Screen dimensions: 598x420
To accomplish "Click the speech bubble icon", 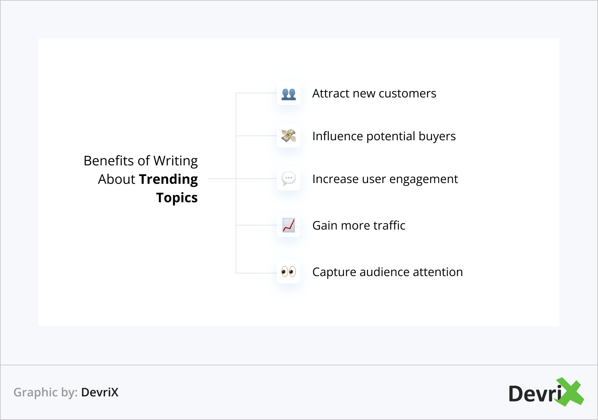I will (289, 179).
